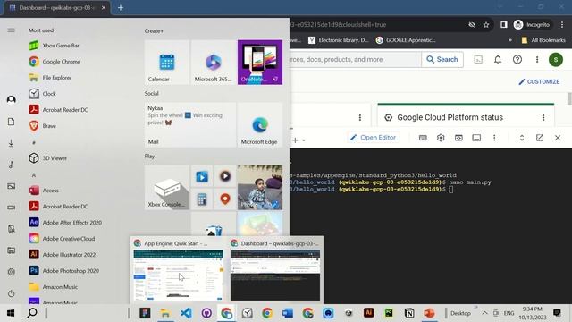Launch Adobe Photoshop 2020

63,270
